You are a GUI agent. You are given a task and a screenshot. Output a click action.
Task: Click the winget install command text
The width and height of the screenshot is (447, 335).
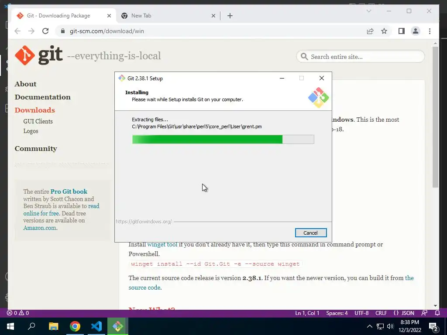pos(215,264)
